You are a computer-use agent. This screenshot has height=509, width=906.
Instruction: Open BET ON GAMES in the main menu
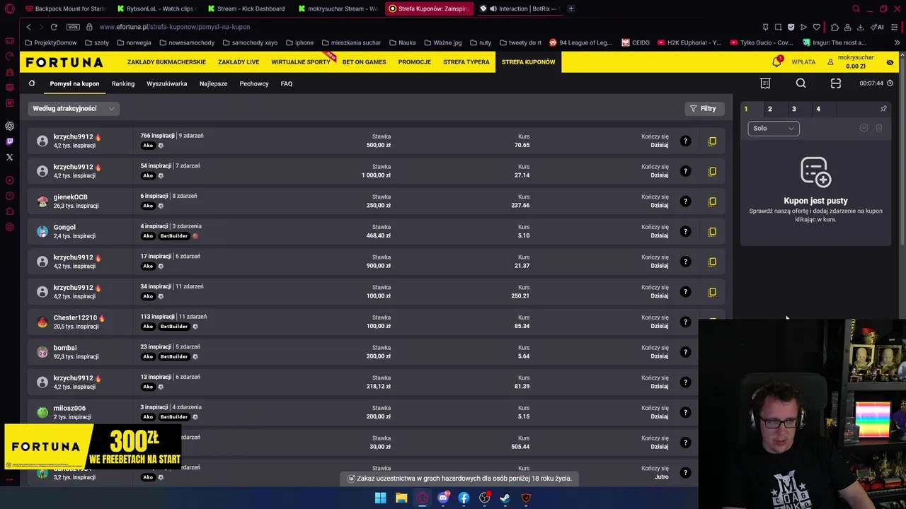(364, 62)
